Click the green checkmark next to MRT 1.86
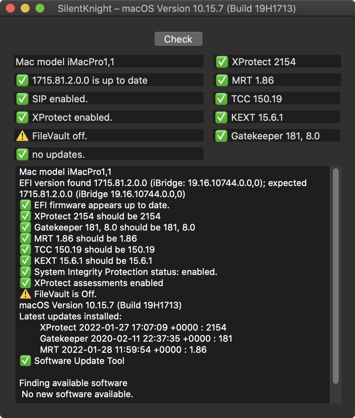This screenshot has height=418, width=355. (222, 80)
